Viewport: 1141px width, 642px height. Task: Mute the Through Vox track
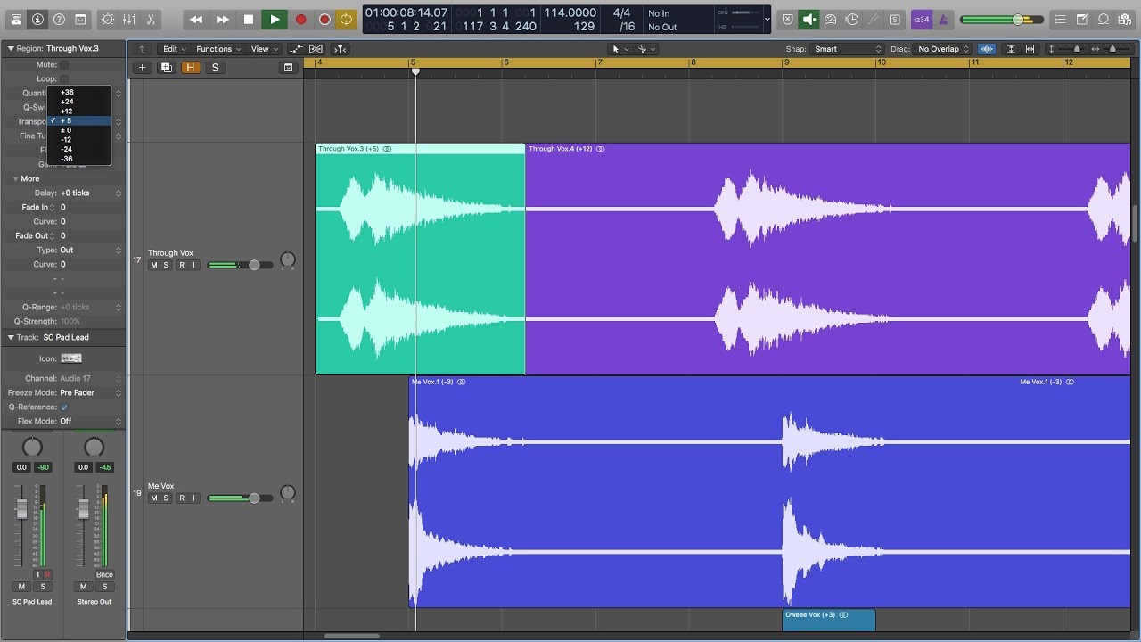click(x=153, y=265)
